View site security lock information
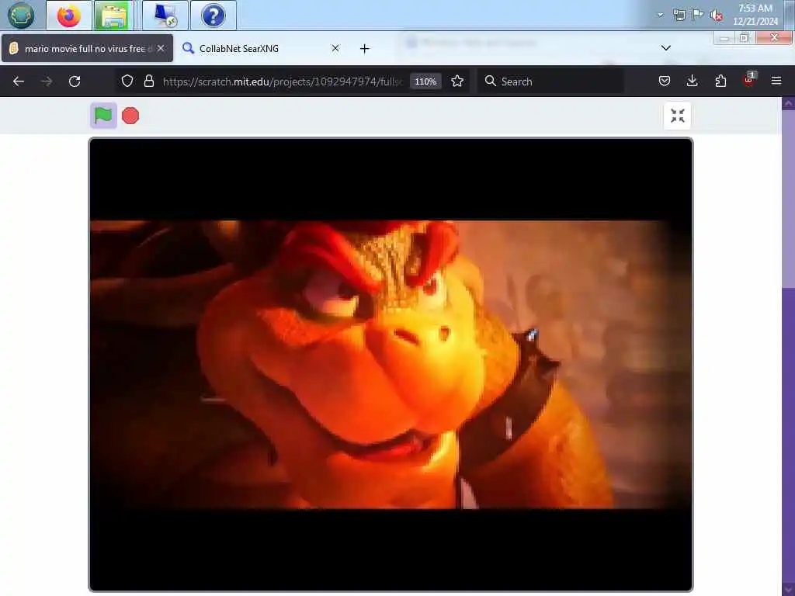The image size is (795, 596). pyautogui.click(x=148, y=81)
